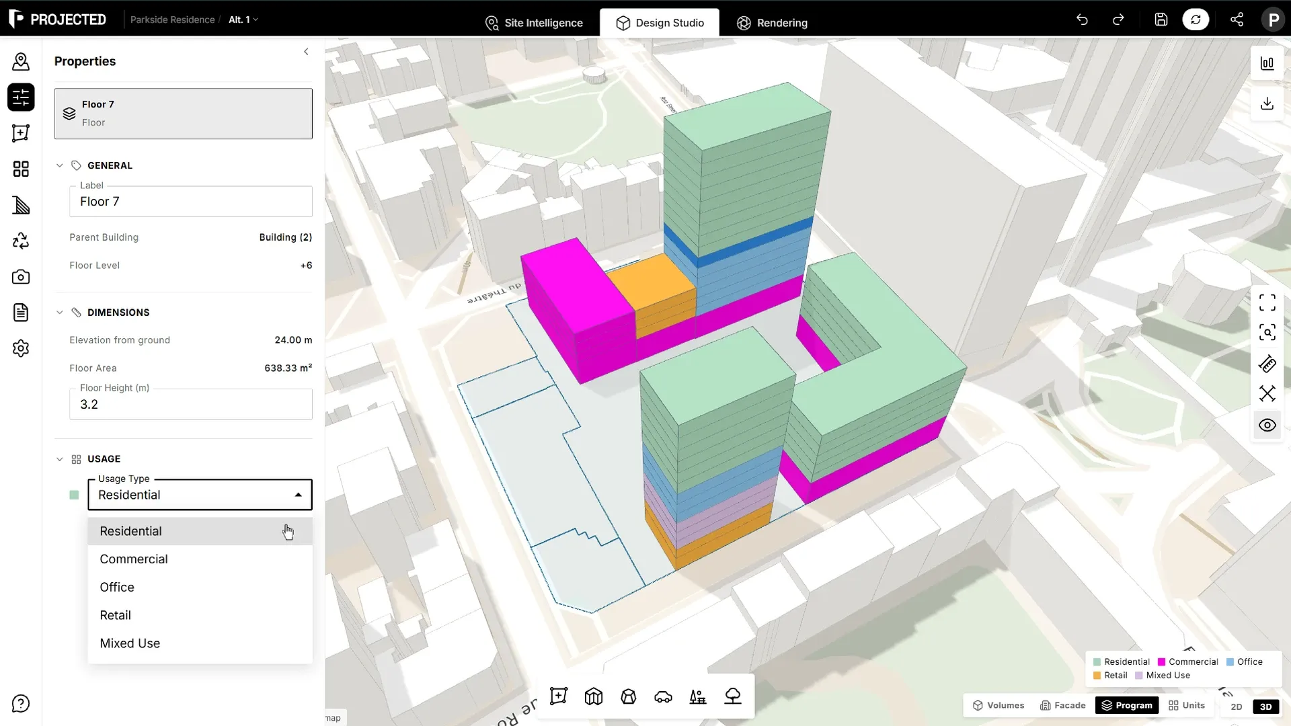Select the measure ruler tool
Screen dimensions: 1291x726
pyautogui.click(x=1267, y=364)
